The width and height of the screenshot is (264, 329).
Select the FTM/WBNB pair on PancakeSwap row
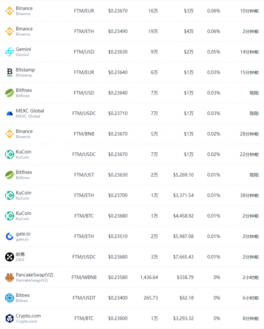coord(84,277)
